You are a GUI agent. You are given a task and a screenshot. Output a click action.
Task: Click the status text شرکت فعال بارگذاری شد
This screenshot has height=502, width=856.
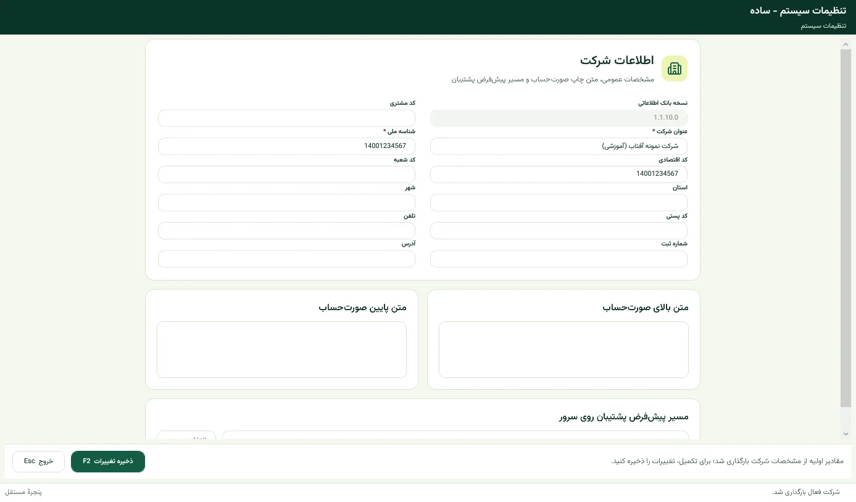coord(806,492)
